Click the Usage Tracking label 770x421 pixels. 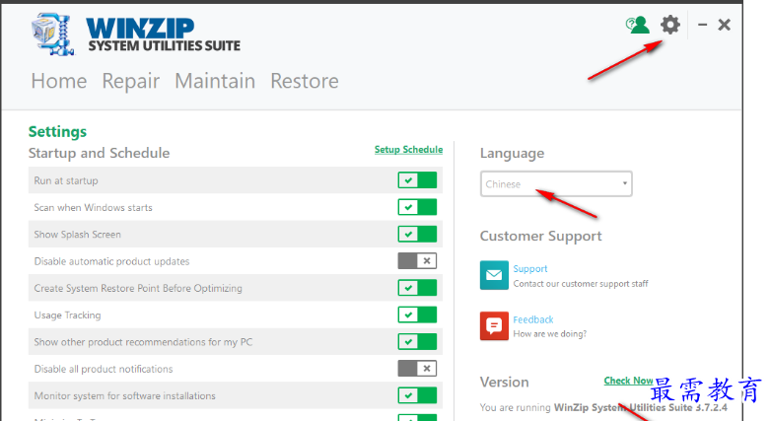pyautogui.click(x=67, y=316)
